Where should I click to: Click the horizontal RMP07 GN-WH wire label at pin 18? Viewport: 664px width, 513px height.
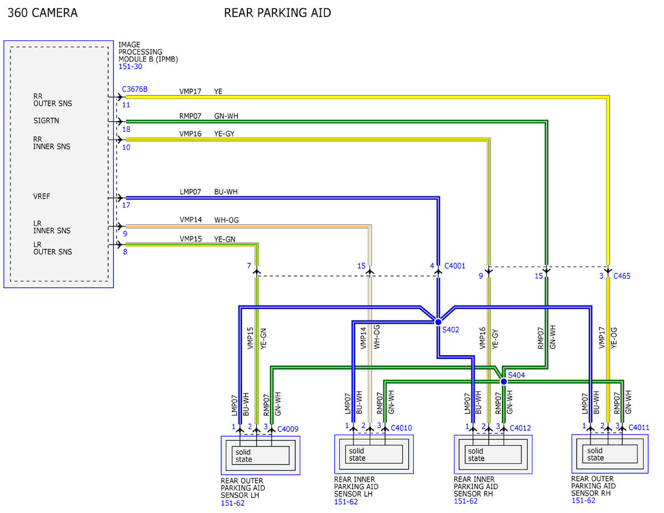tap(209, 116)
